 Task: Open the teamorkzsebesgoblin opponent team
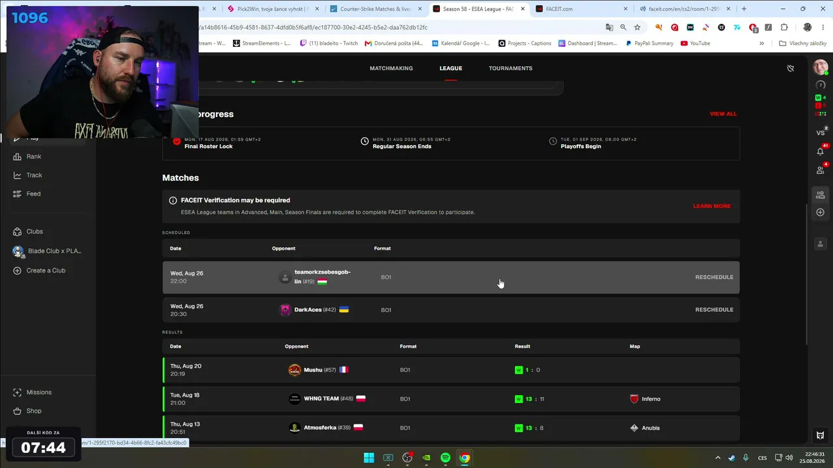click(x=316, y=277)
